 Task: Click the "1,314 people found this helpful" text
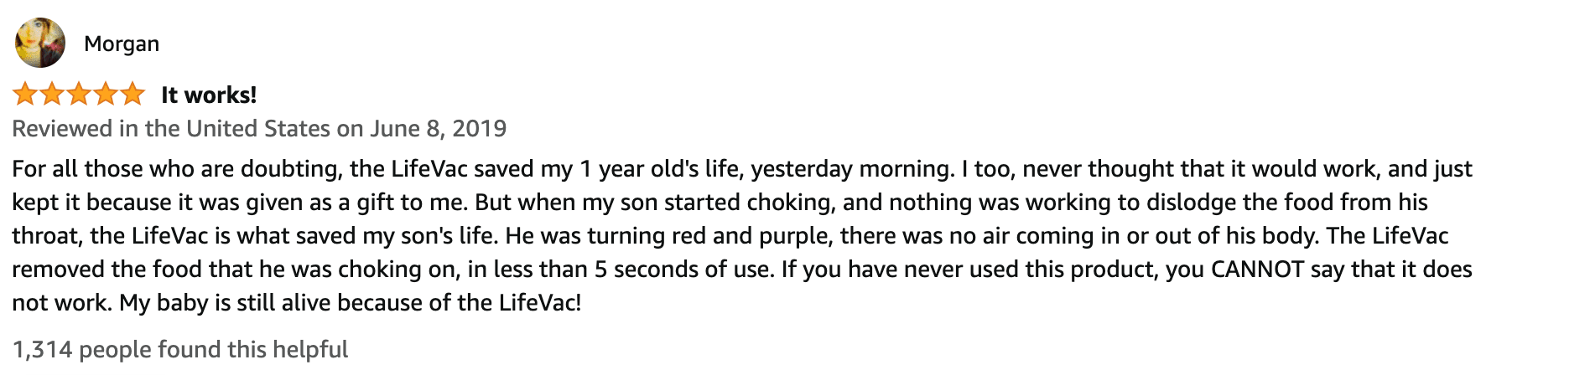(180, 349)
